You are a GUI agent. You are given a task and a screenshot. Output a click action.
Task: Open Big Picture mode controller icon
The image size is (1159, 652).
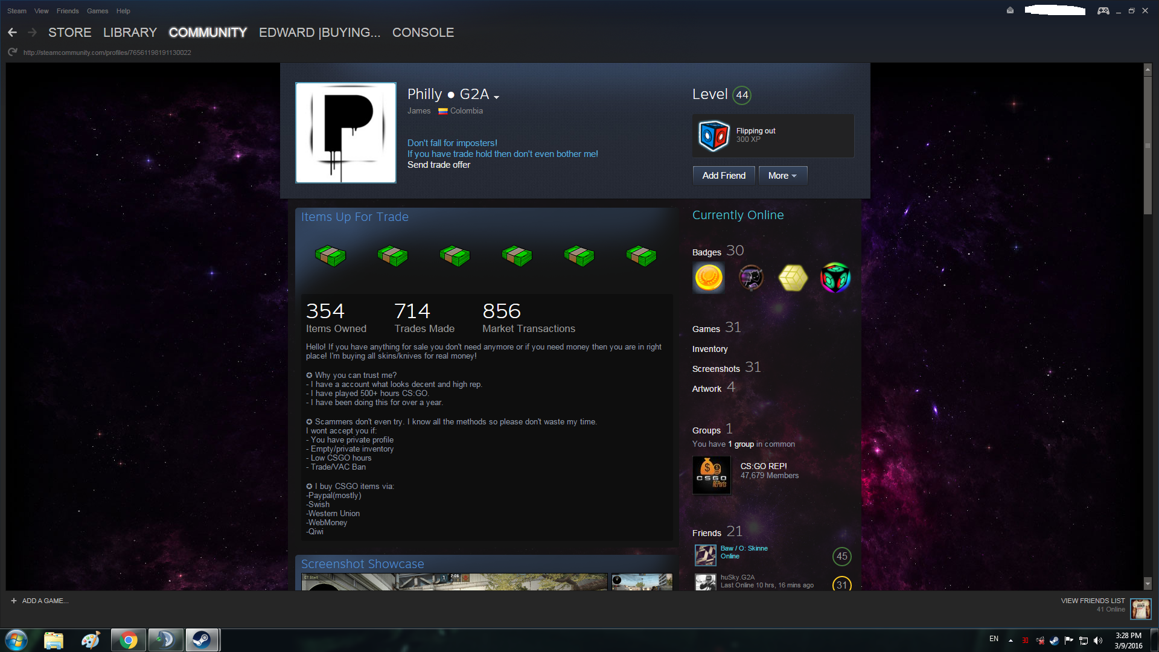pos(1103,11)
